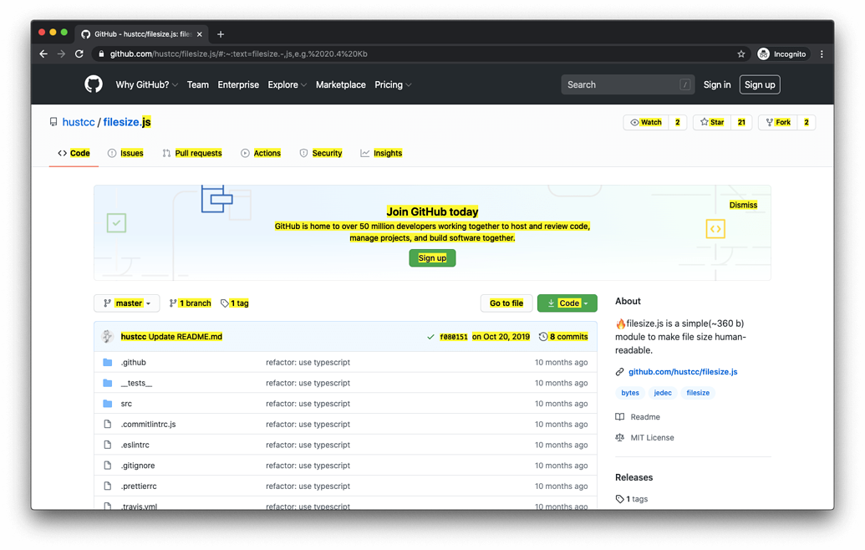
Task: Open the Pull requests tab
Action: point(192,153)
